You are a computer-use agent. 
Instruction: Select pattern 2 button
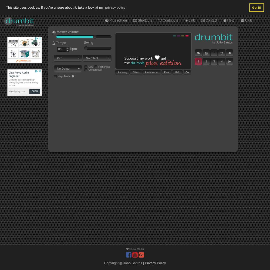tap(206, 62)
